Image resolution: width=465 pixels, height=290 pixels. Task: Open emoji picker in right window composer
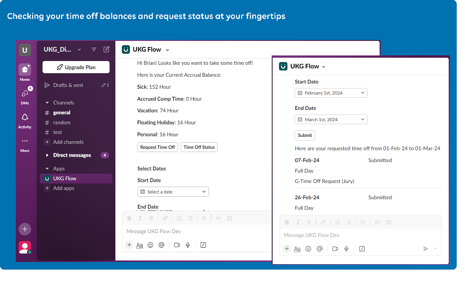[x=308, y=249]
